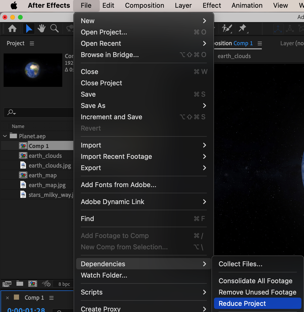
Task: Switch to the Composition Comp 1 tab
Action: (x=234, y=43)
